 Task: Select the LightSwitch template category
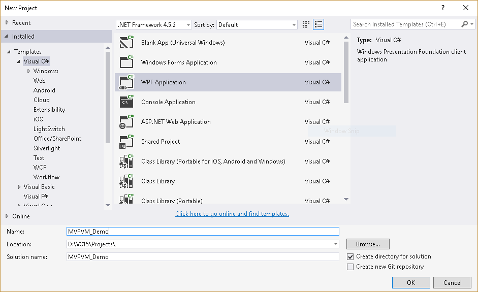49,129
